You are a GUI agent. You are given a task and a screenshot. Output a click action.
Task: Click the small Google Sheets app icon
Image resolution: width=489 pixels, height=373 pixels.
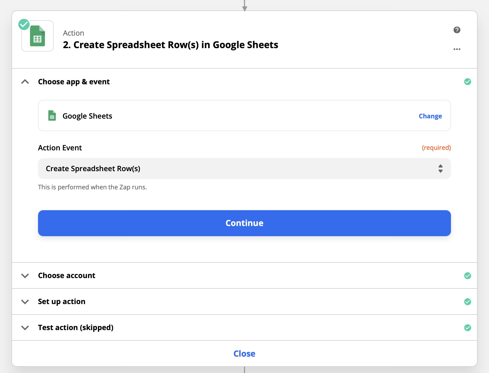[52, 116]
